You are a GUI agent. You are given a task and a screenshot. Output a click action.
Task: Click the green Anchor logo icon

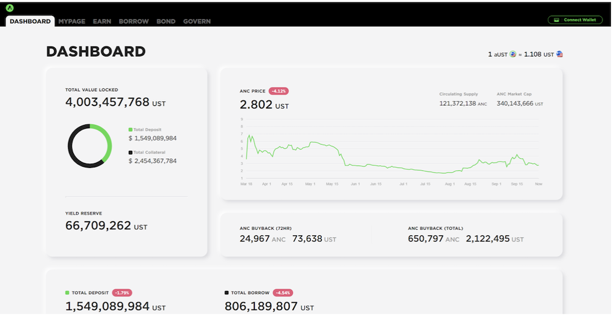pyautogui.click(x=10, y=8)
